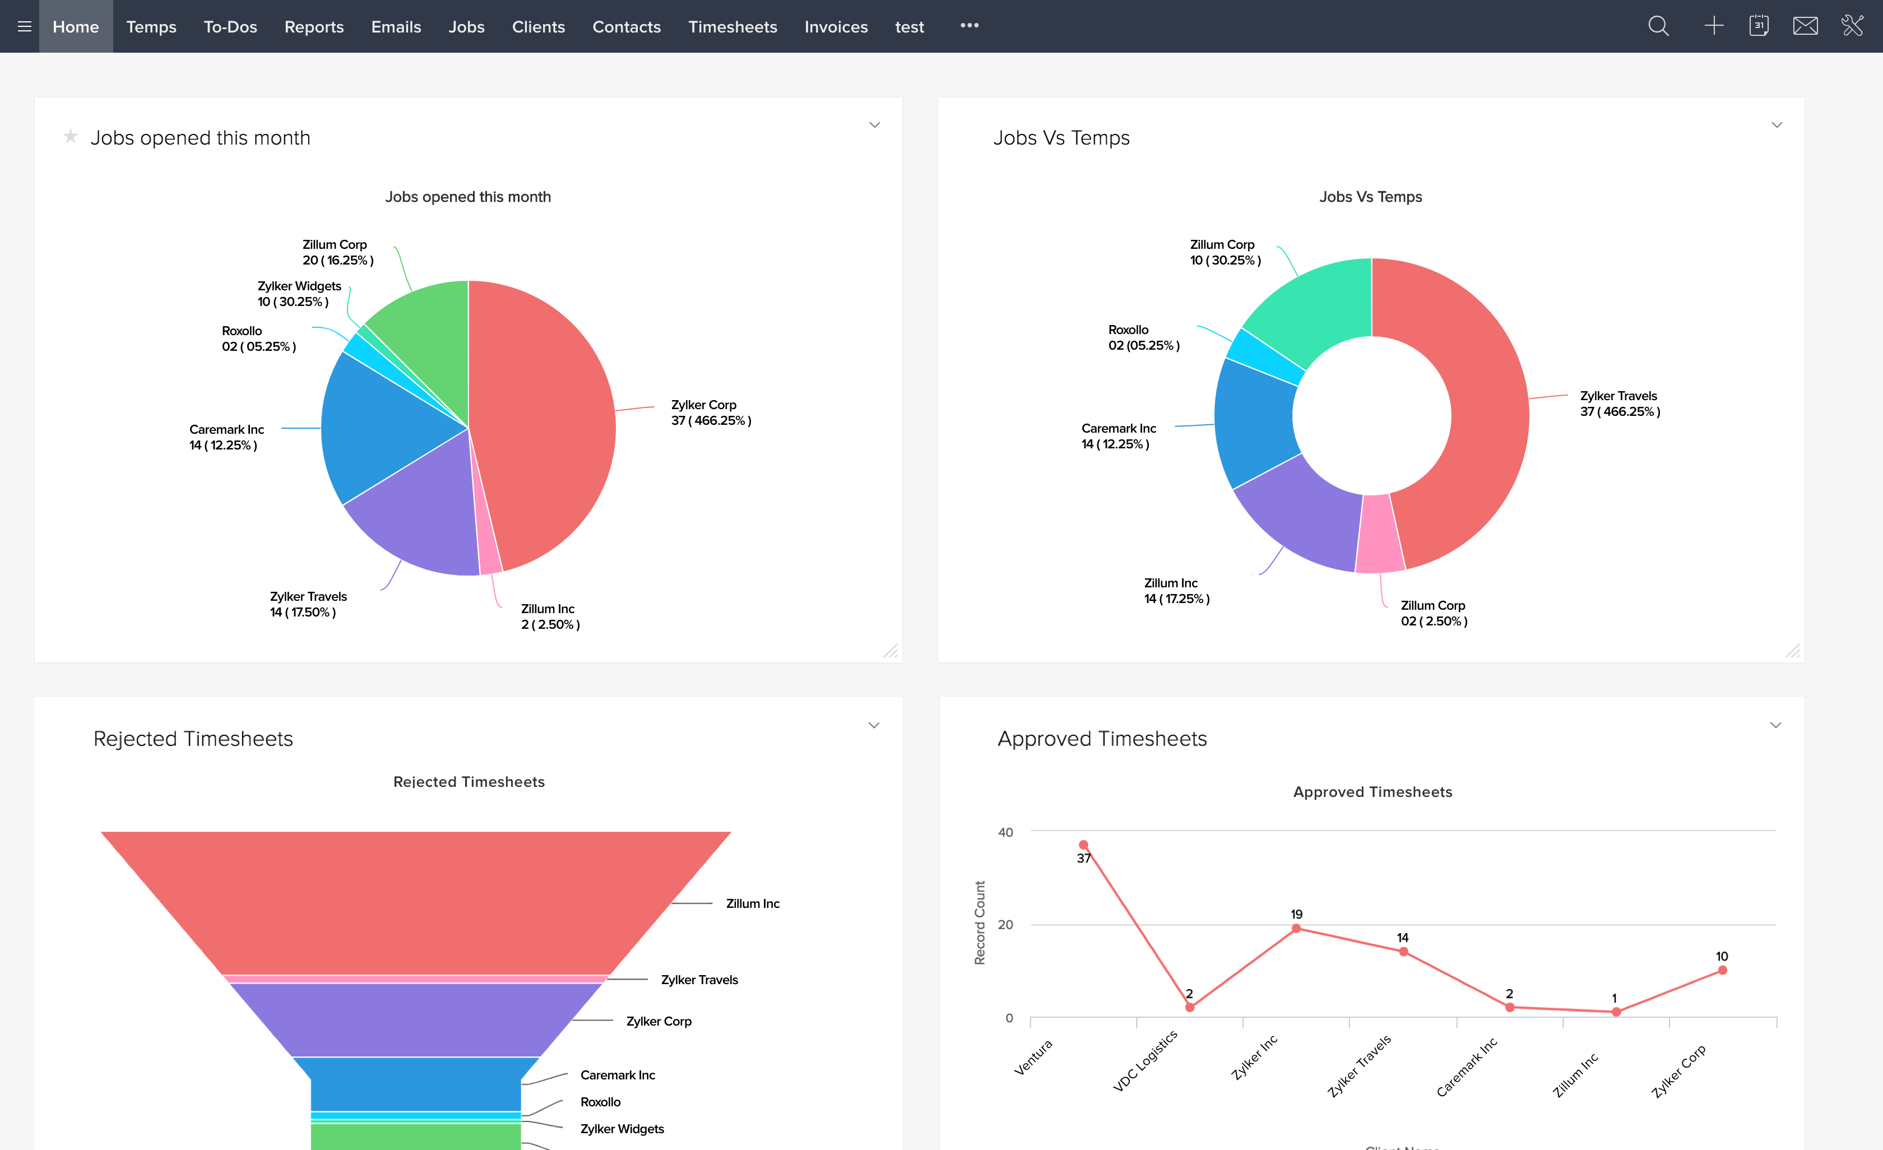Select the Reports tab
Viewport: 1883px width, 1150px height.
313,27
